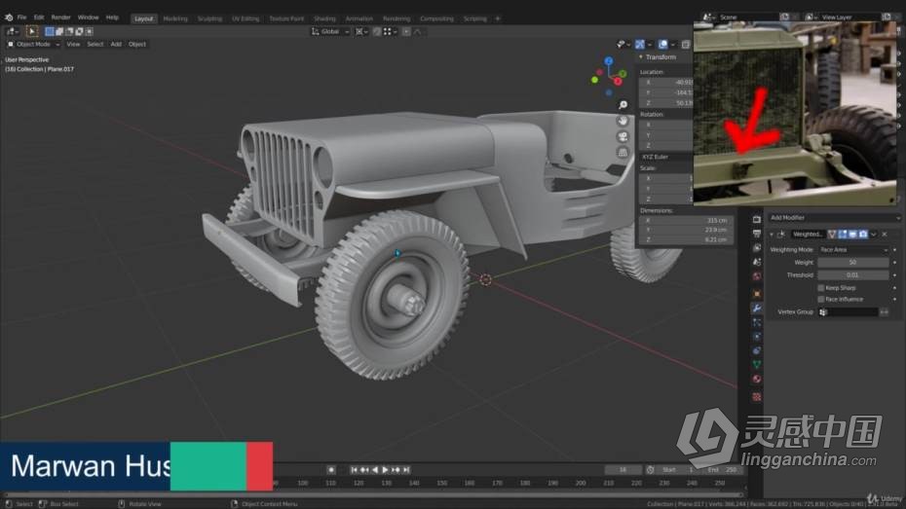Toggle viewport overlays display

pyautogui.click(x=662, y=44)
